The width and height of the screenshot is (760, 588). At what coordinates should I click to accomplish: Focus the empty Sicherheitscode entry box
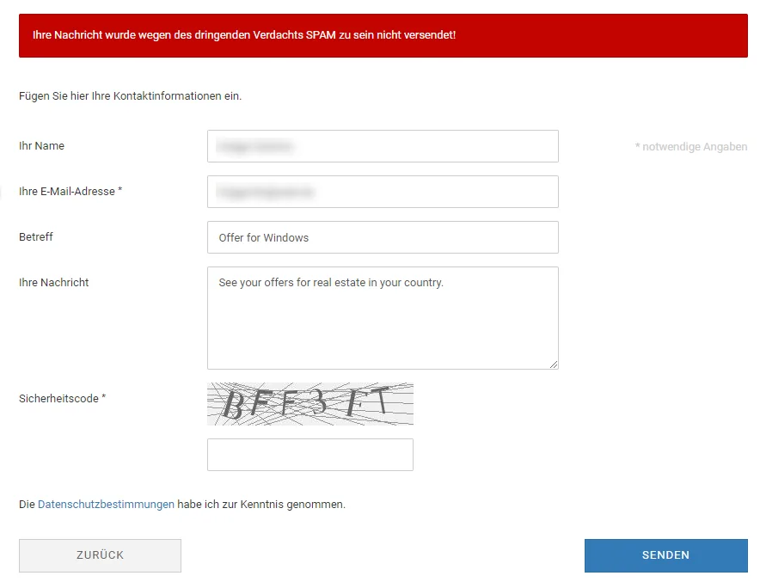[x=310, y=455]
